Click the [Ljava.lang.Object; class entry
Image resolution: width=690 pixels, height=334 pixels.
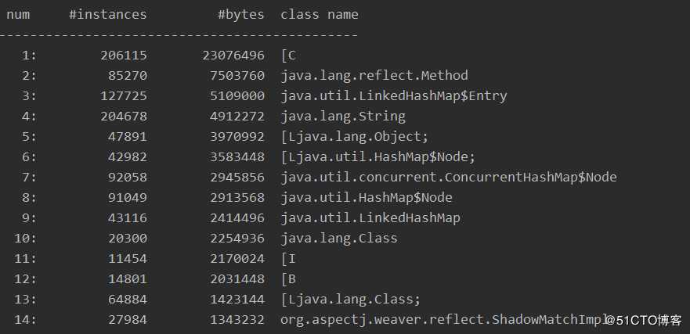(x=356, y=137)
